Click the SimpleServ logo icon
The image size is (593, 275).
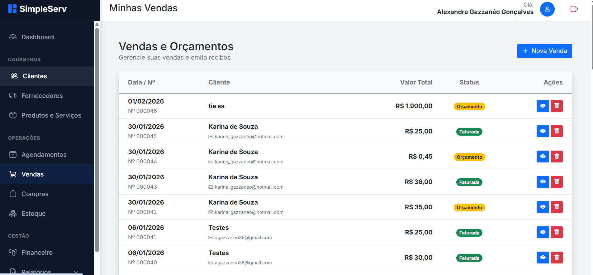12,9
